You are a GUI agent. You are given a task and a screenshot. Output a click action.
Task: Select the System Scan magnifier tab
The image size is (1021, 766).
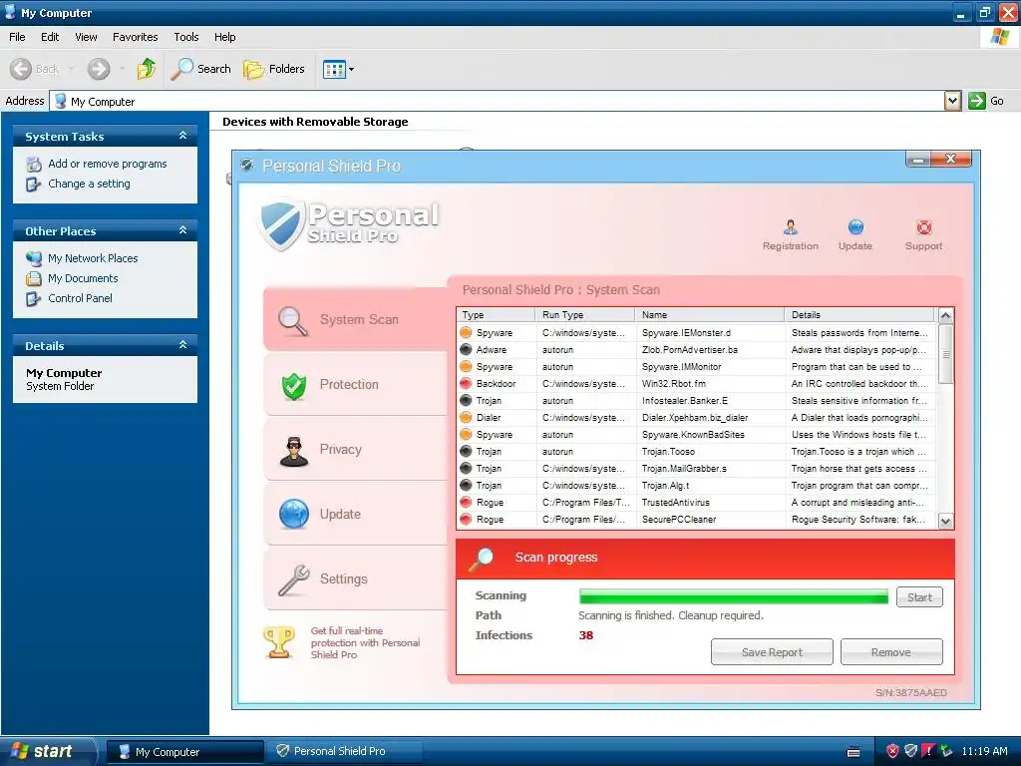355,319
